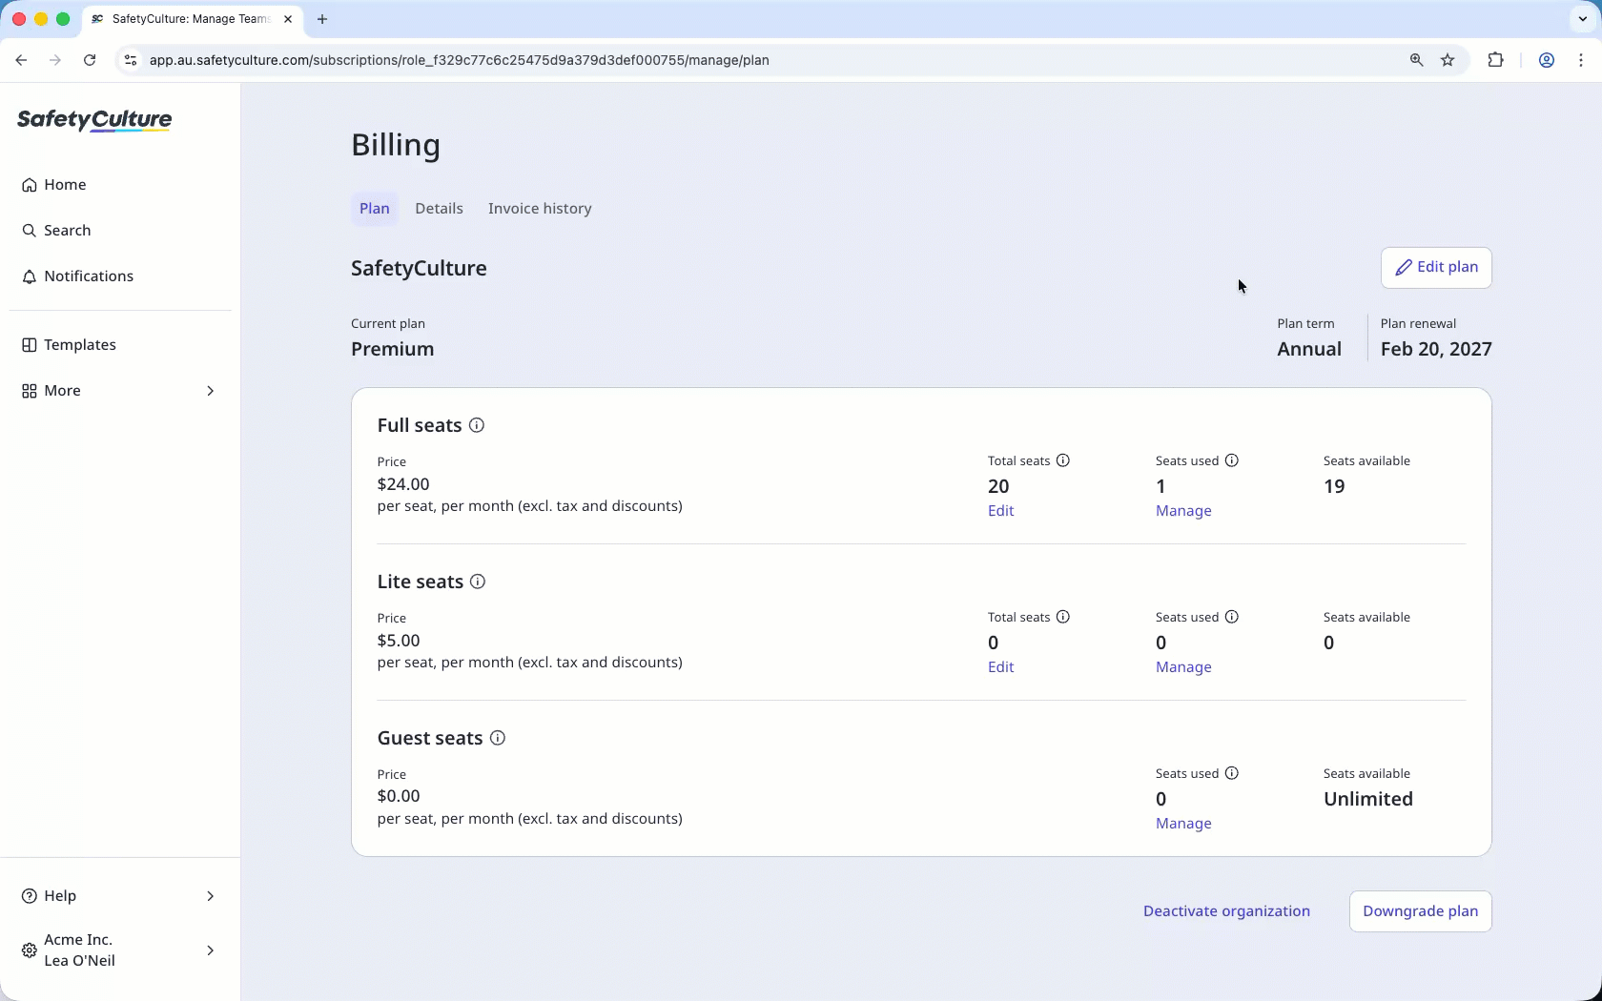This screenshot has height=1001, width=1602.
Task: Manage used Lite seats
Action: (1183, 667)
